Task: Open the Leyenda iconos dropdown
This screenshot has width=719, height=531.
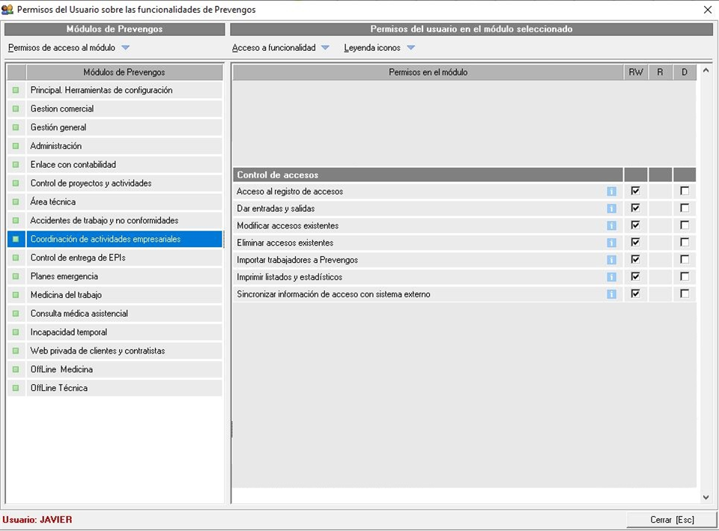Action: coord(410,48)
